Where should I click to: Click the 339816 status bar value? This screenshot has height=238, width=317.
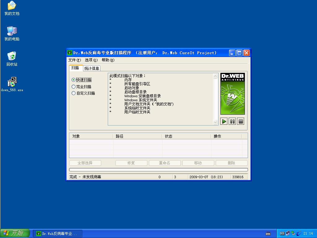pos(238,177)
